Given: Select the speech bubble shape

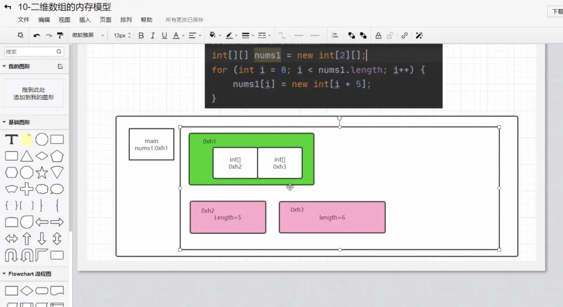Looking at the screenshot, I should 57,189.
